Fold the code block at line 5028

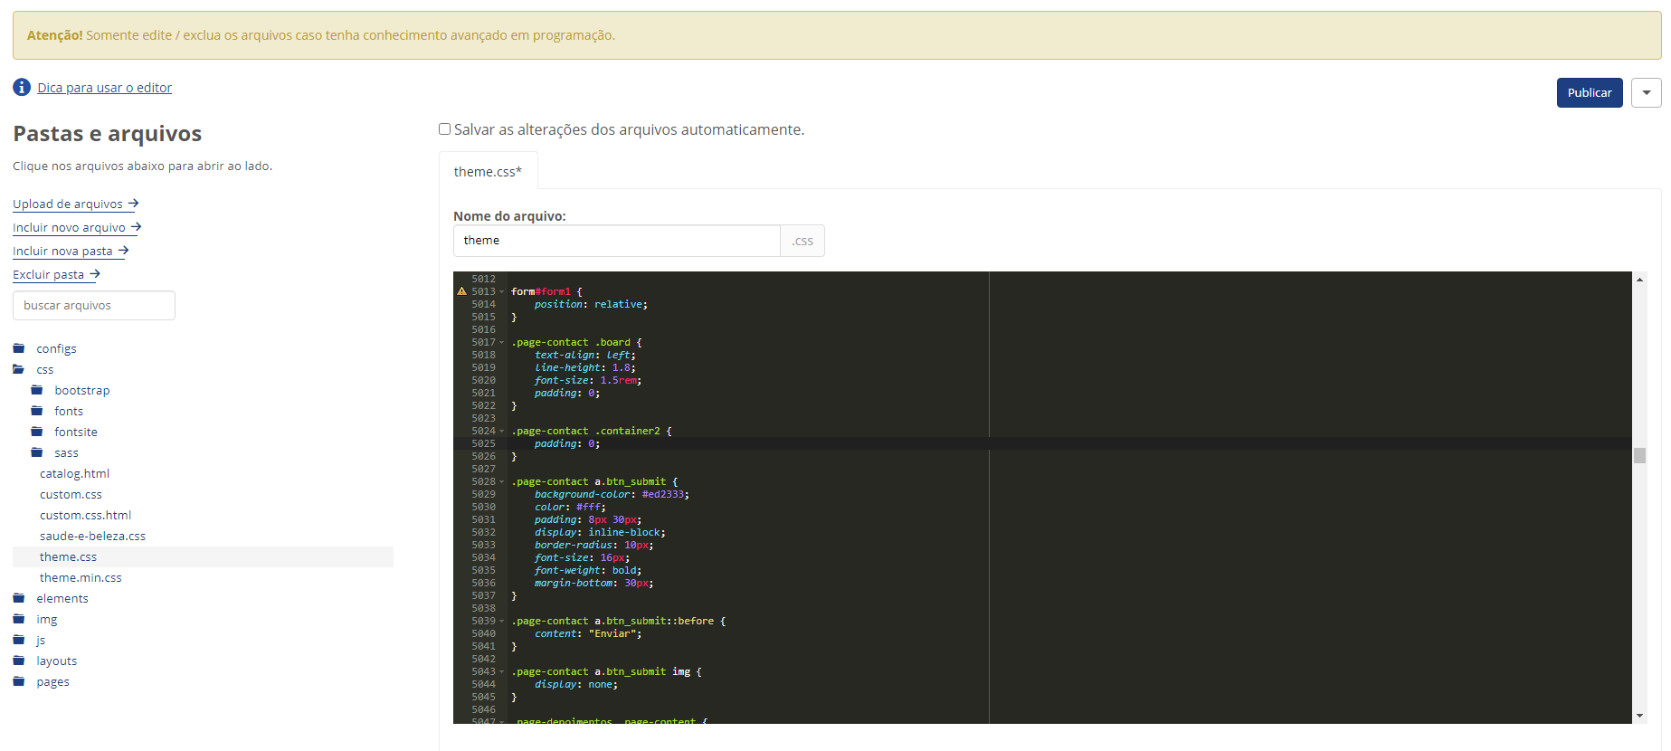[x=502, y=481]
